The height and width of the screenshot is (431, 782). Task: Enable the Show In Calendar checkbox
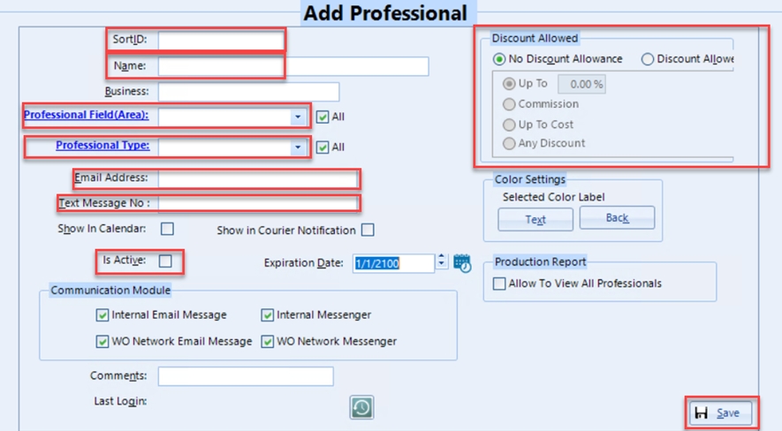click(167, 229)
